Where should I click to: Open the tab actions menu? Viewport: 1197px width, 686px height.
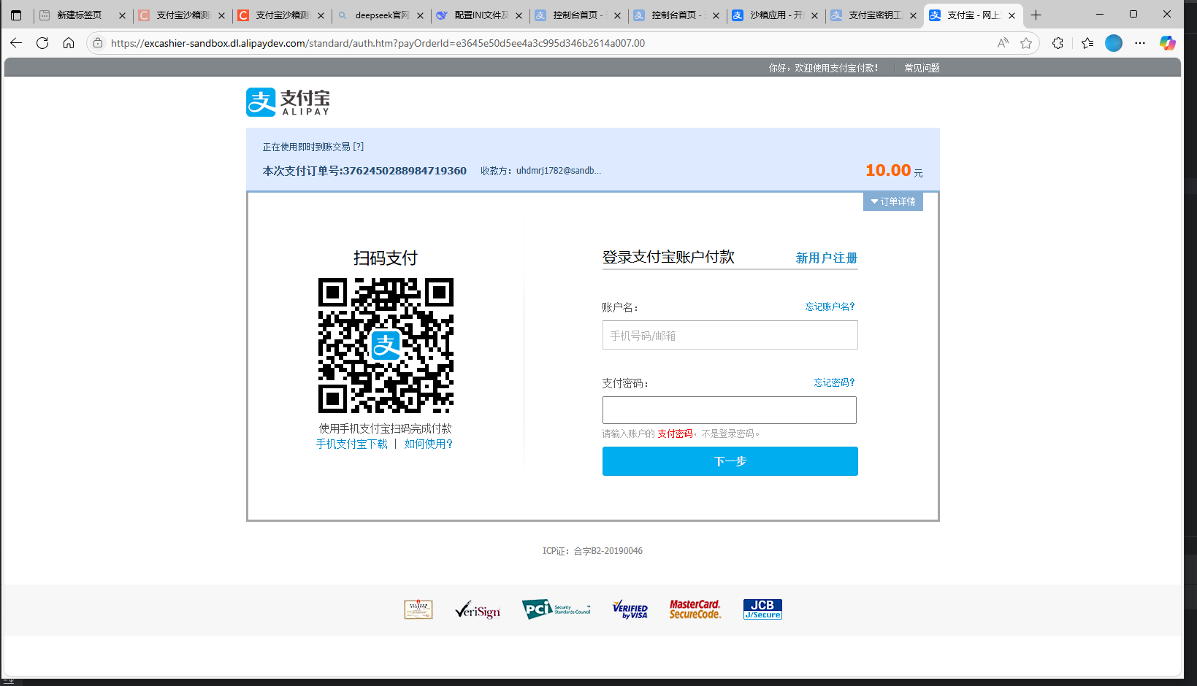point(16,15)
